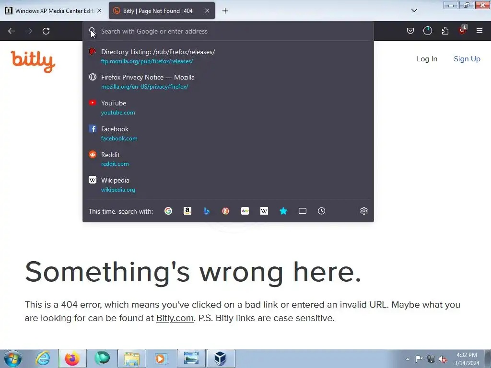Search open tabs with the tab icon
Screen dimensions: 491x368
pyautogui.click(x=303, y=211)
